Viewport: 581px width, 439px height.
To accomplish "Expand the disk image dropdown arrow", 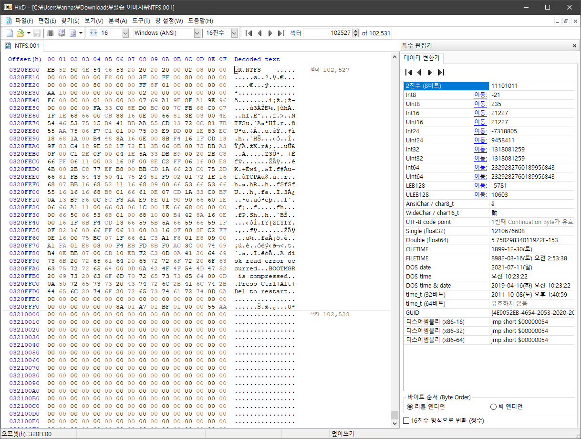I will pyautogui.click(x=81, y=33).
